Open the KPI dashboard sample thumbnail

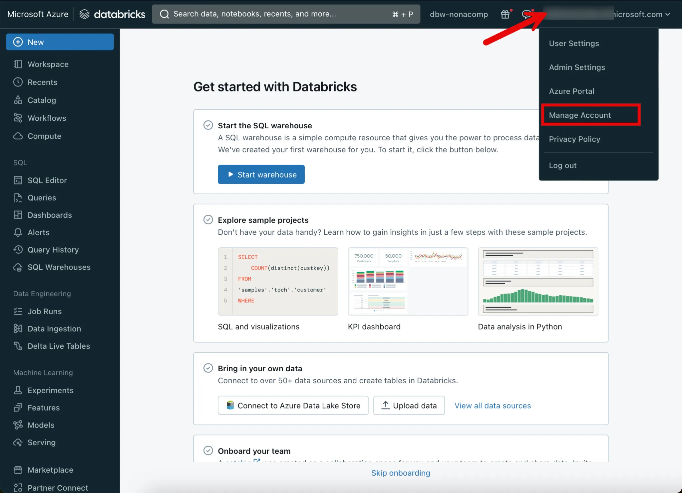pos(408,281)
